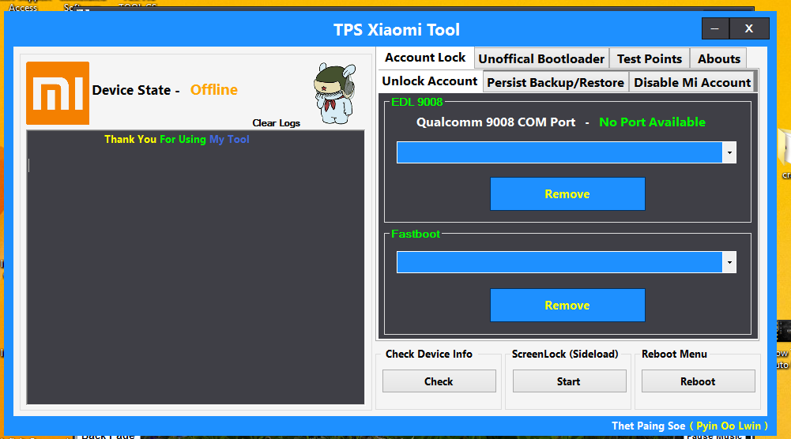This screenshot has height=439, width=791.
Task: Minimize the TPS Xiaomi Tool window
Action: [715, 28]
